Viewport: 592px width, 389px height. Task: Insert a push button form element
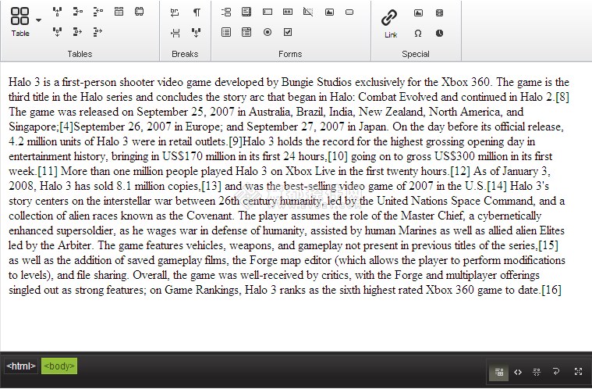coord(349,12)
